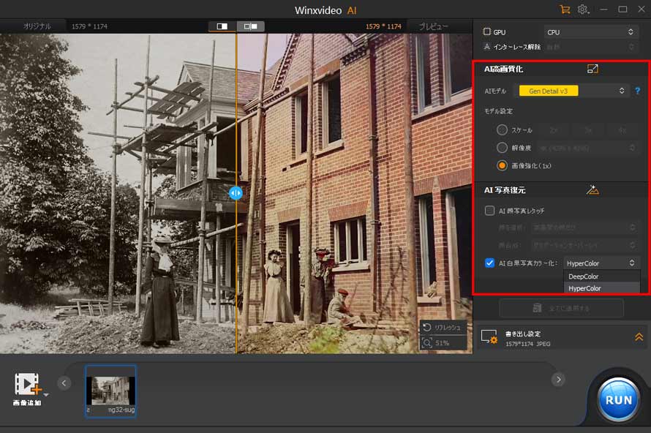Viewport: 651px width, 433px height.
Task: Select the split-view comparison mode icon
Action: [x=222, y=26]
